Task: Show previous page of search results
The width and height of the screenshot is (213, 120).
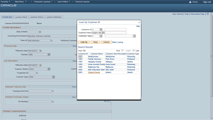Action: [122, 50]
